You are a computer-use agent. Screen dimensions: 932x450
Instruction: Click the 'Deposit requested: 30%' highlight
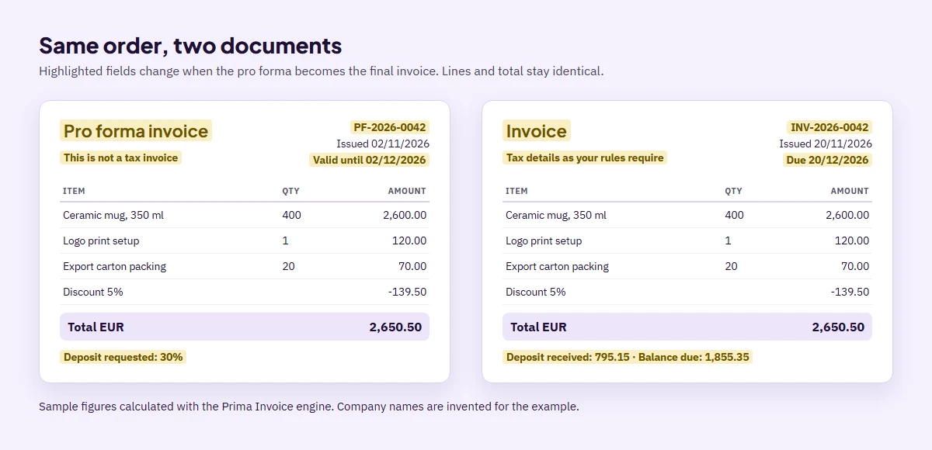pos(123,357)
